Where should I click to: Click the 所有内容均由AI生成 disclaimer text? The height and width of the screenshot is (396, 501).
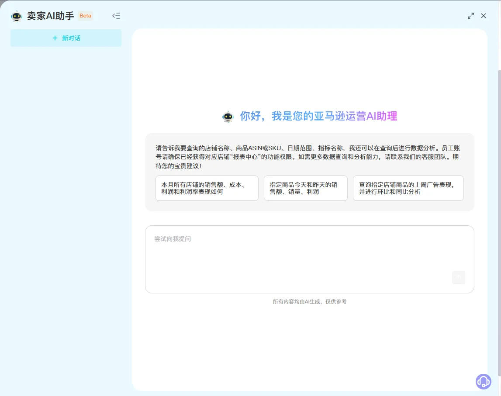(309, 301)
